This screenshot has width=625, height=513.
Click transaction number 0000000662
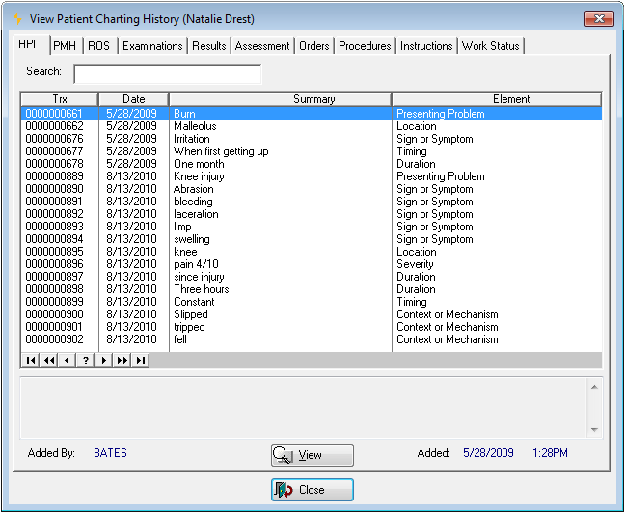click(55, 126)
